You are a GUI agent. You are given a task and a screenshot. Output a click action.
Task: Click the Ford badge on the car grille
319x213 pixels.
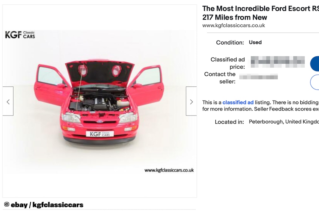coord(100,122)
